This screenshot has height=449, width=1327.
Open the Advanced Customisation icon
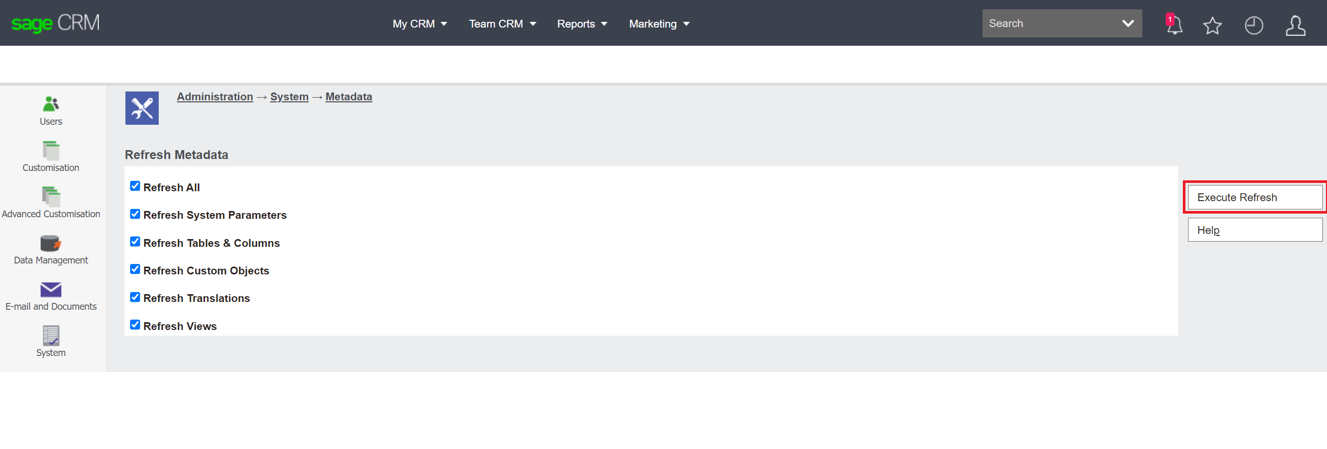(51, 196)
